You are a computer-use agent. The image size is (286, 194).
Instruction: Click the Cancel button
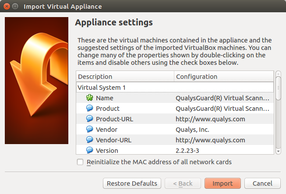(x=262, y=183)
